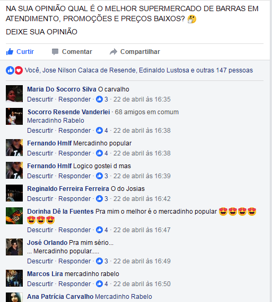Open Dorinha Dê la Fuentes' butterfly avatar

pyautogui.click(x=14, y=216)
